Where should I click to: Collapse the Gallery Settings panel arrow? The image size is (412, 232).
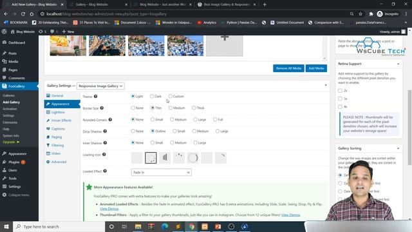326,85
